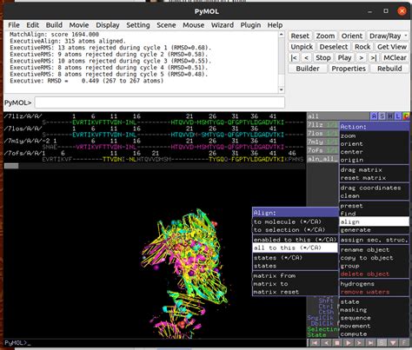Image resolution: width=412 pixels, height=350 pixels.
Task: Click the MClear button
Action: pos(395,58)
